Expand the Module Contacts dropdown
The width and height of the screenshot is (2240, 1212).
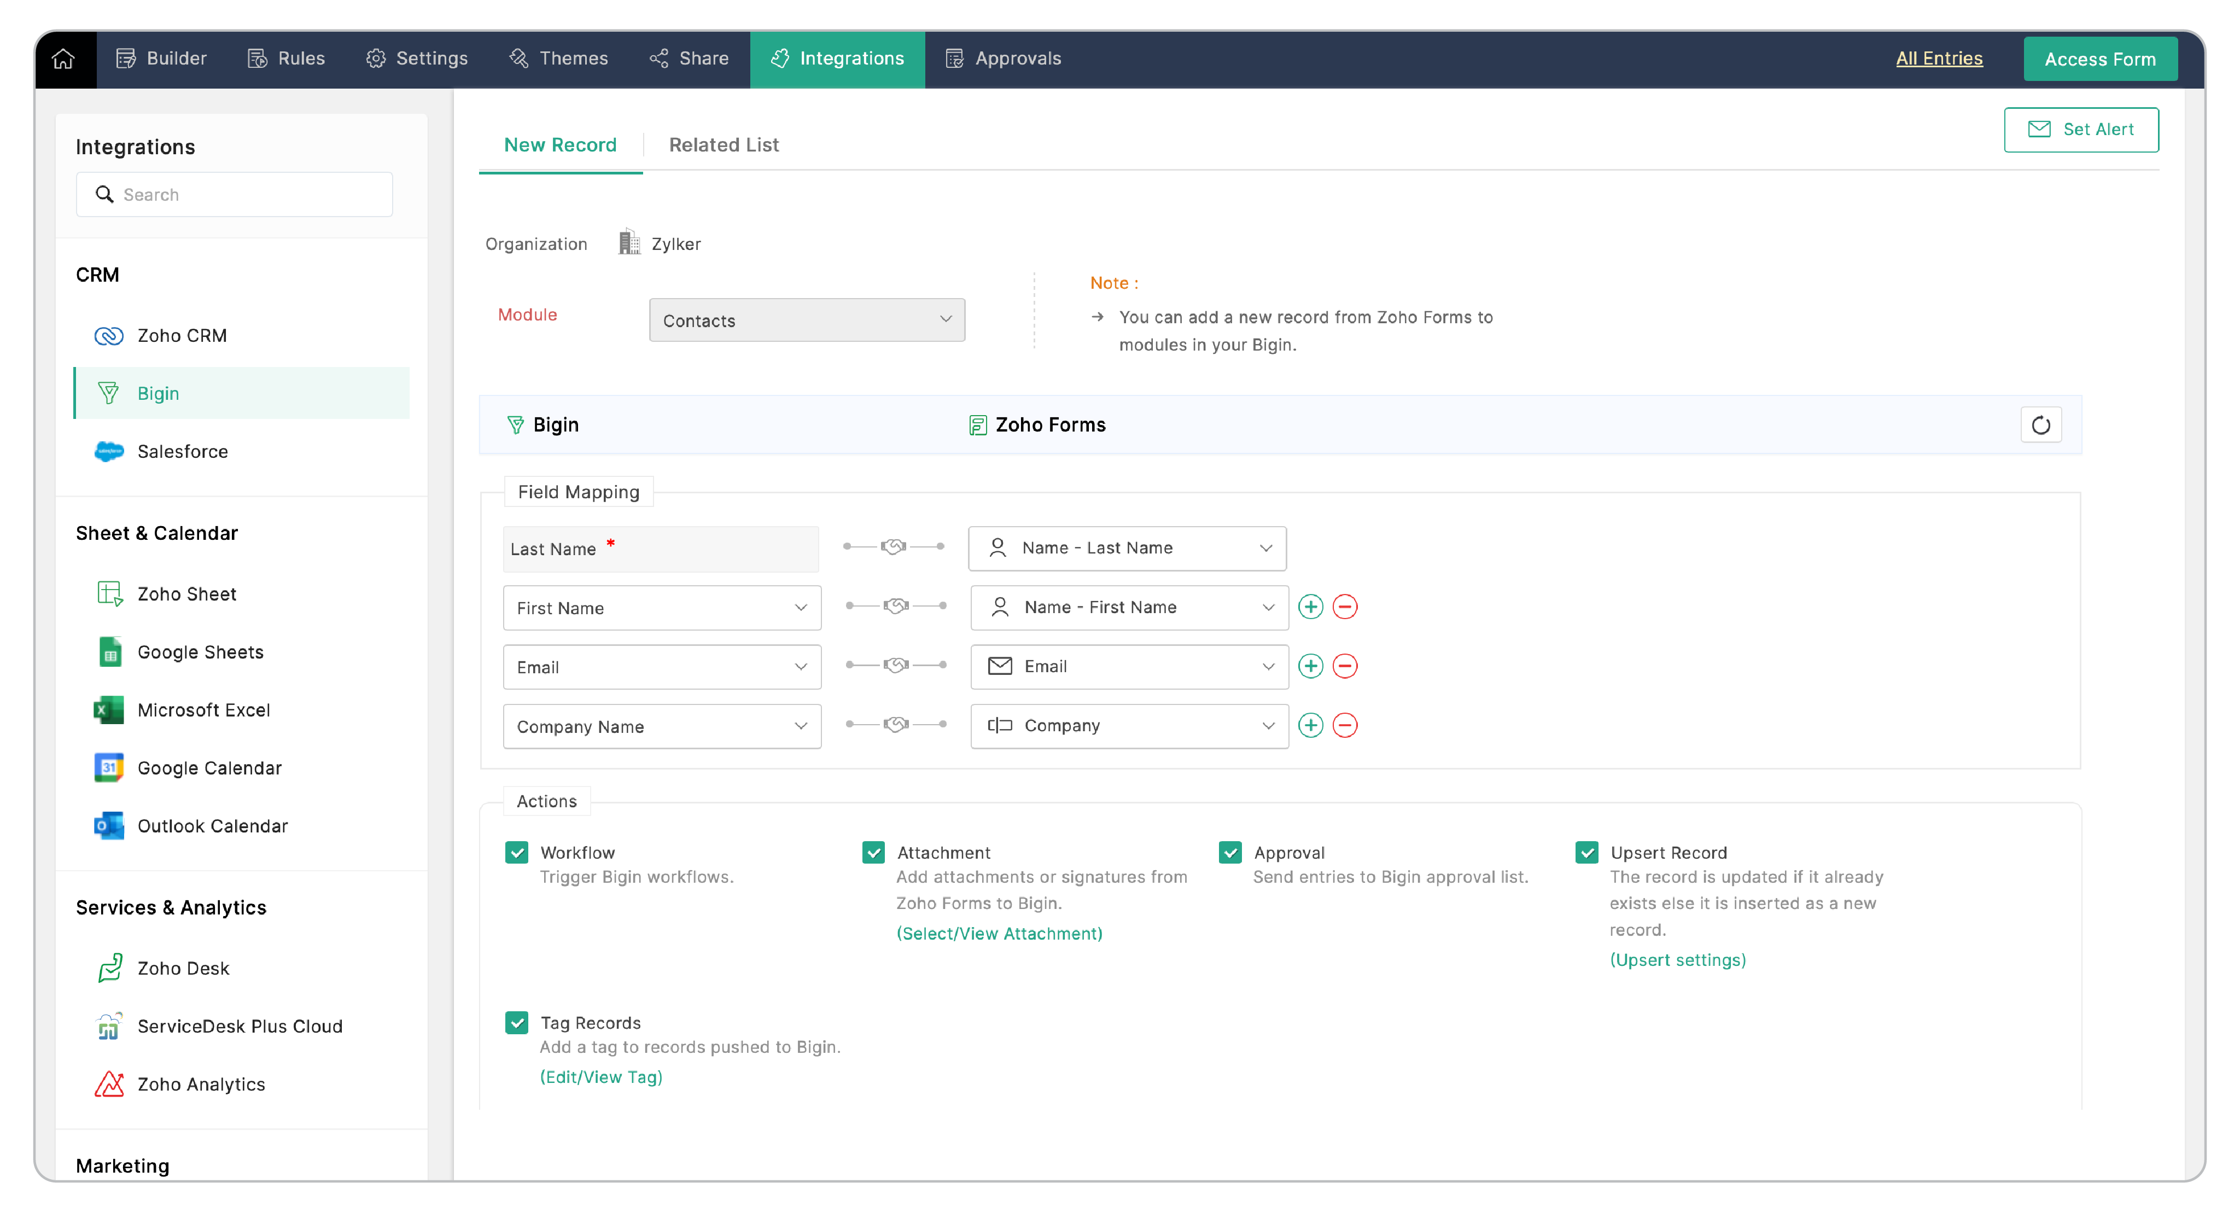806,320
